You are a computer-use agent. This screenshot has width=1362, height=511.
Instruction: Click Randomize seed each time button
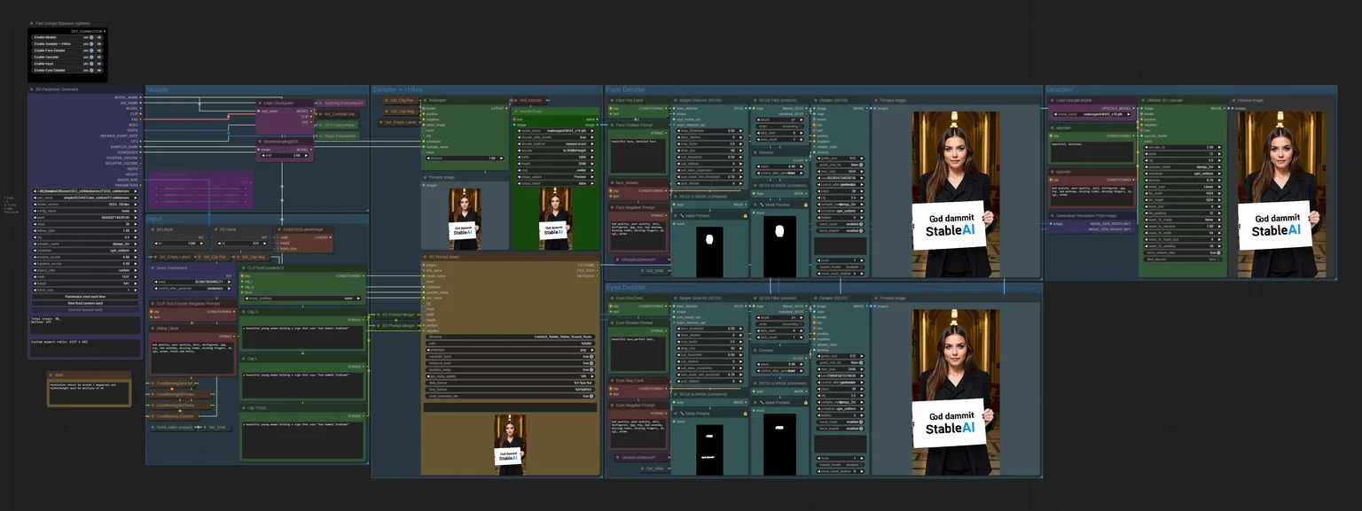pos(85,297)
